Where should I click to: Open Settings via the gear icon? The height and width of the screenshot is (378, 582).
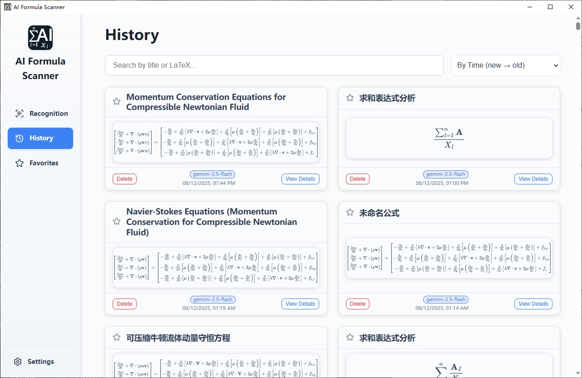coord(18,362)
